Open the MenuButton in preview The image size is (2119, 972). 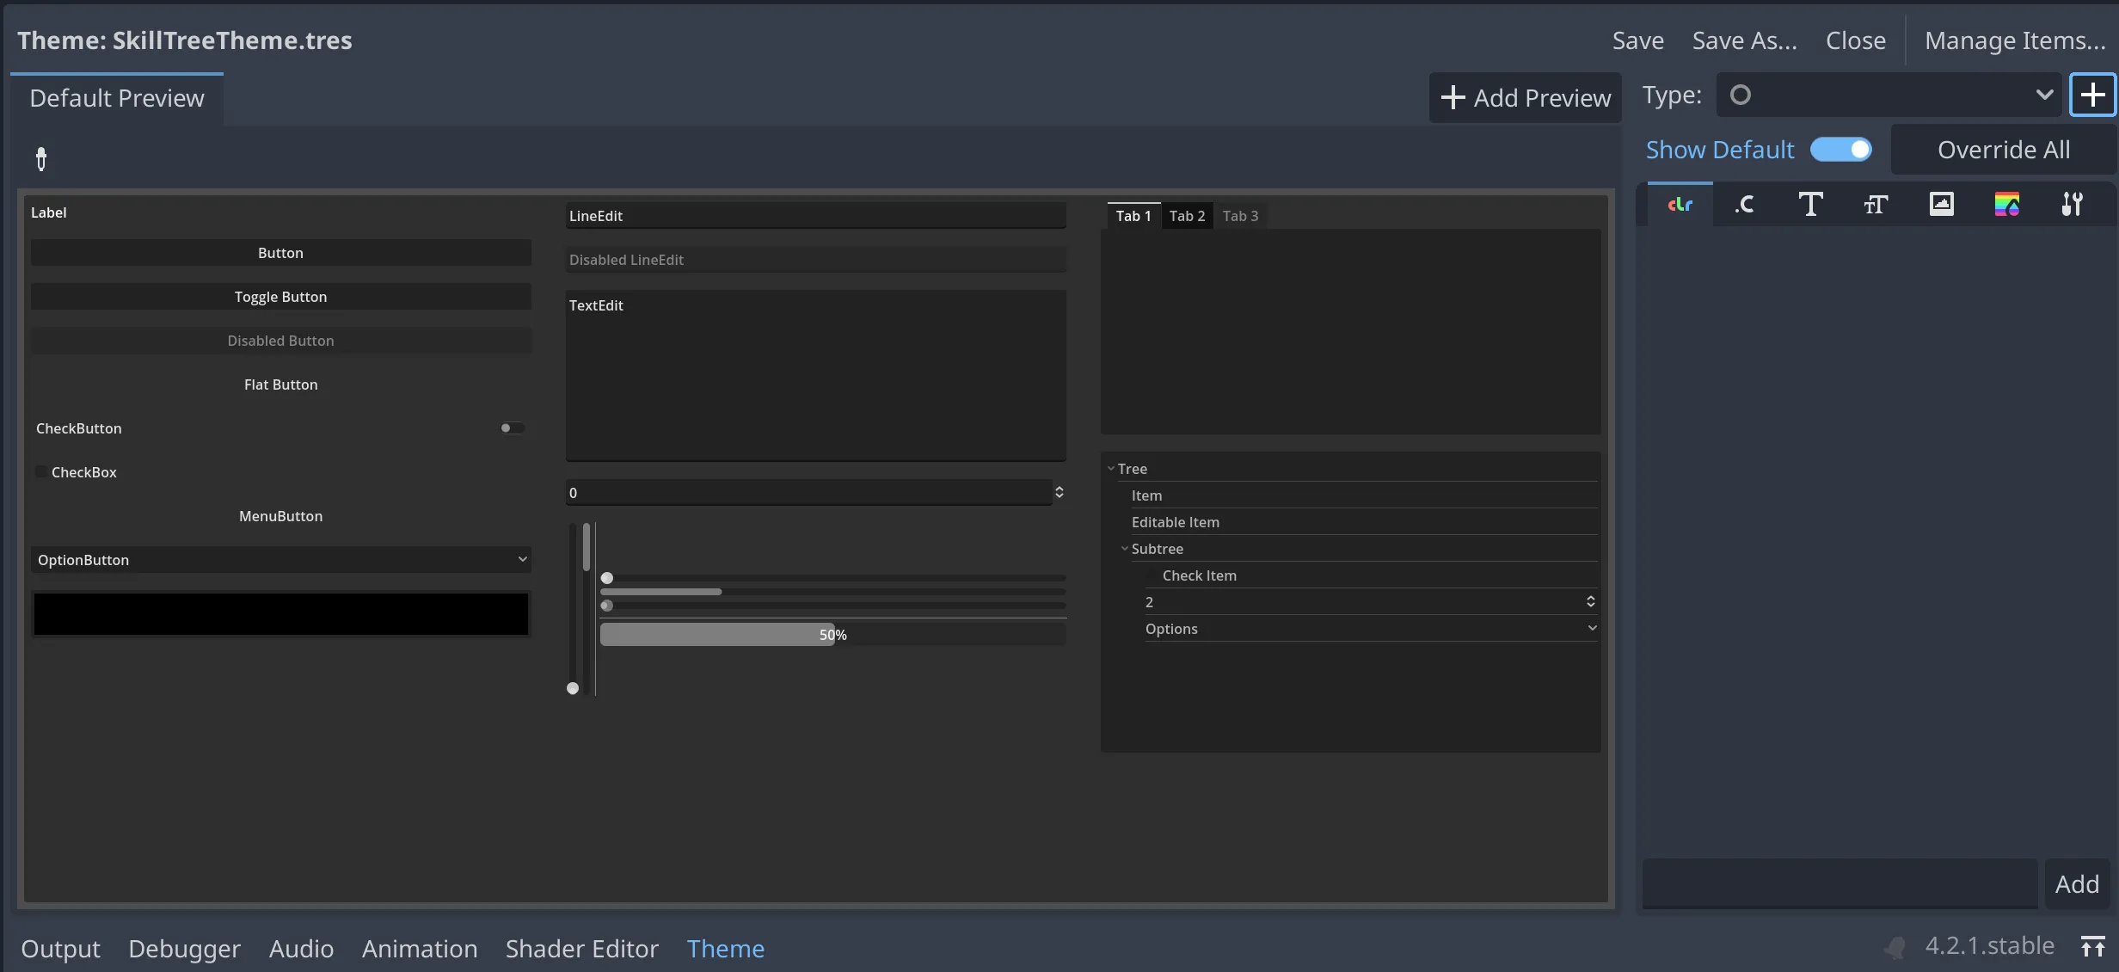click(280, 516)
